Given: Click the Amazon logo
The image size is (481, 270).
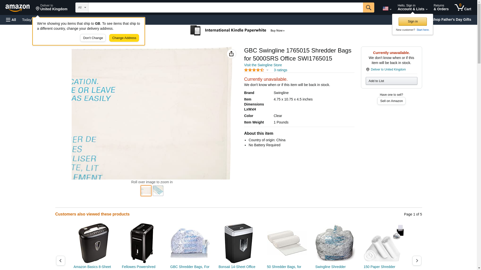Looking at the screenshot, I should coord(18,8).
